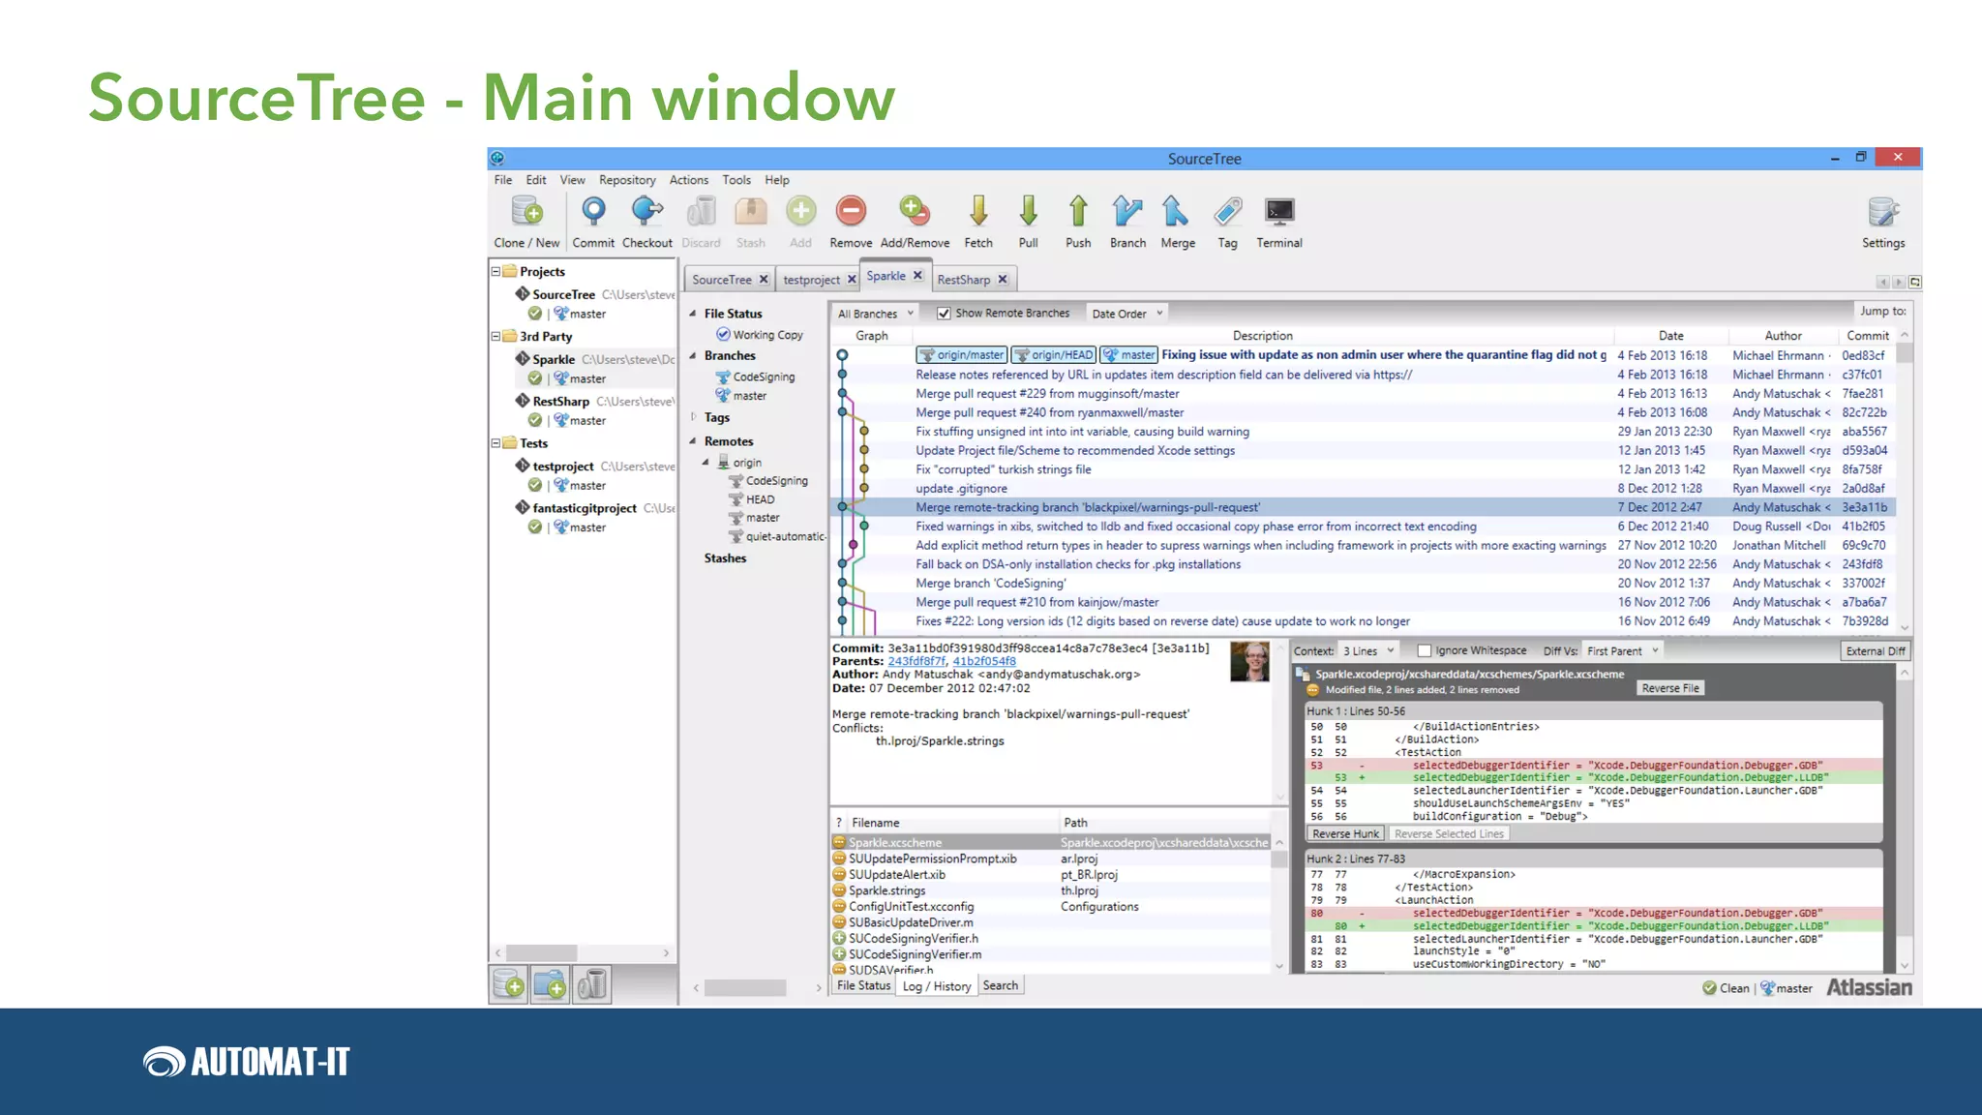
Task: Open the Context 3 Lines dropdown
Action: pos(1368,650)
